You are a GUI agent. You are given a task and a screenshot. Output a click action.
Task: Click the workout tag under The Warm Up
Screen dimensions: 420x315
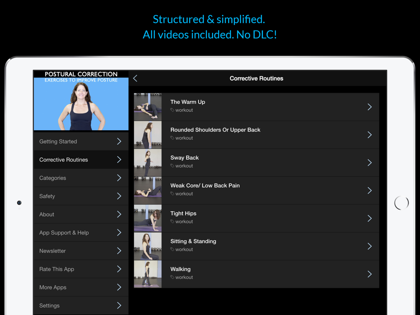pyautogui.click(x=181, y=110)
